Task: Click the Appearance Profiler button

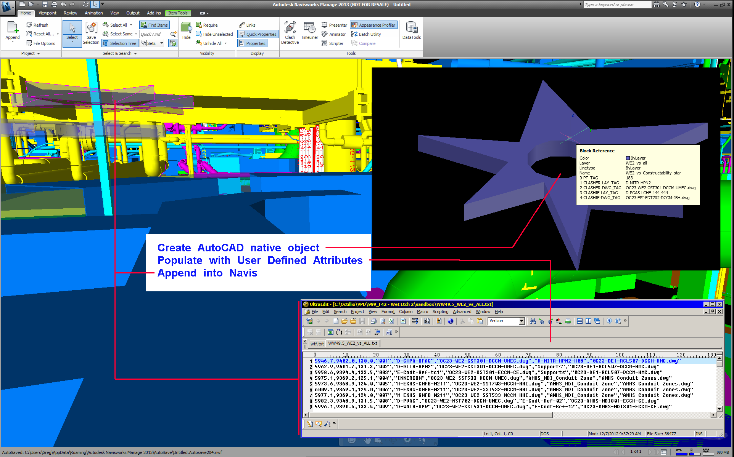Action: [x=373, y=25]
